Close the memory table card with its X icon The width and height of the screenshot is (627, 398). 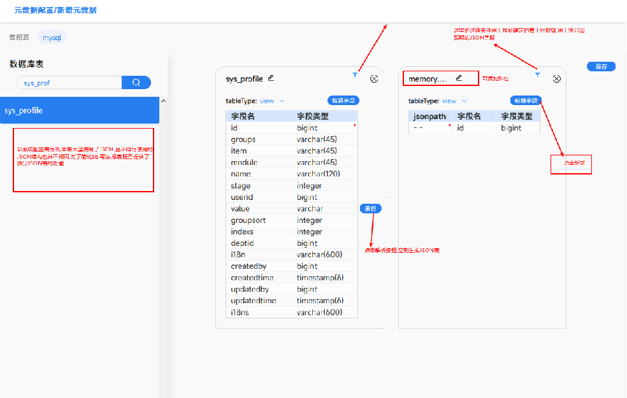556,79
